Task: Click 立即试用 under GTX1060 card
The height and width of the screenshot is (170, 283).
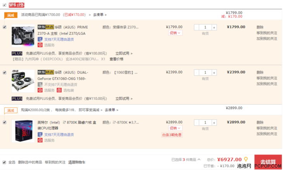Action: click(x=124, y=99)
